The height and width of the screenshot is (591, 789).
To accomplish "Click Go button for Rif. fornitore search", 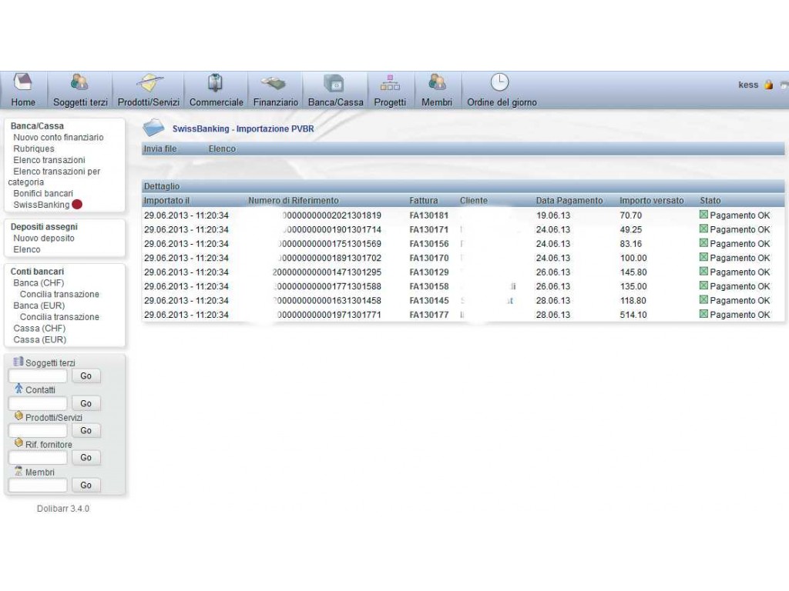I will coord(86,458).
